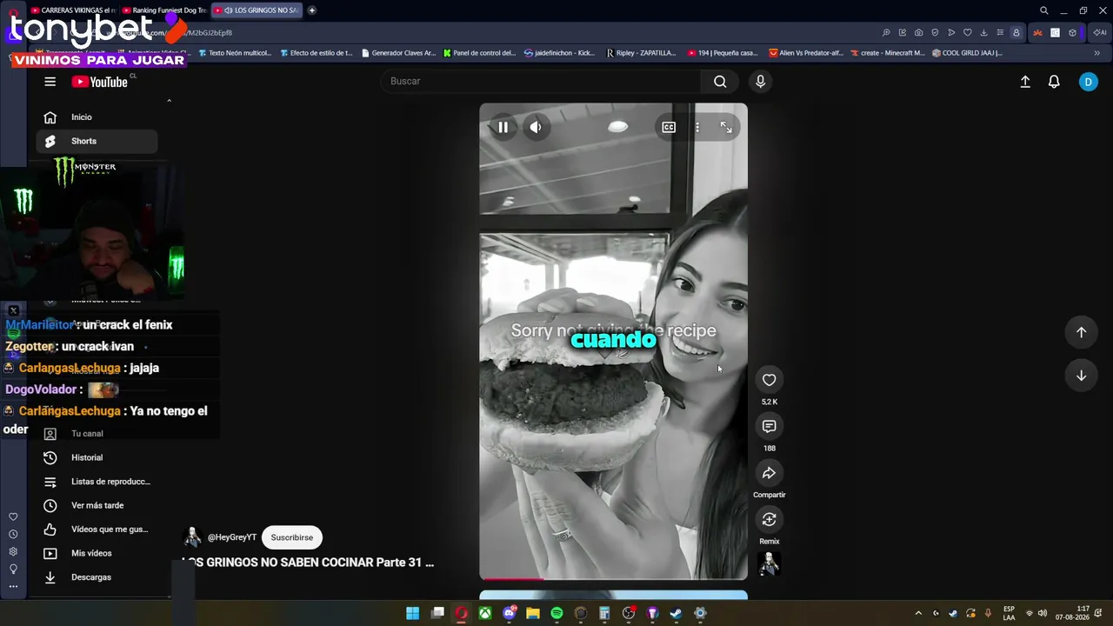Open YouTube notifications bell
This screenshot has height=626, width=1113.
click(x=1054, y=82)
